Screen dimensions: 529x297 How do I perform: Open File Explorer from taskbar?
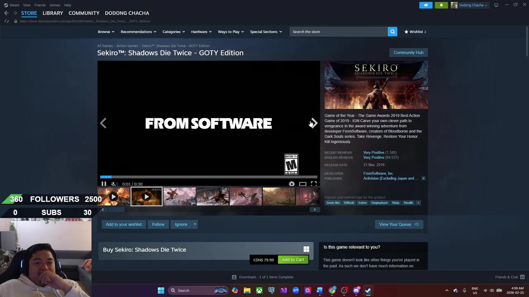tap(247, 290)
